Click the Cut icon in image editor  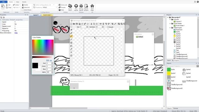point(91,24)
